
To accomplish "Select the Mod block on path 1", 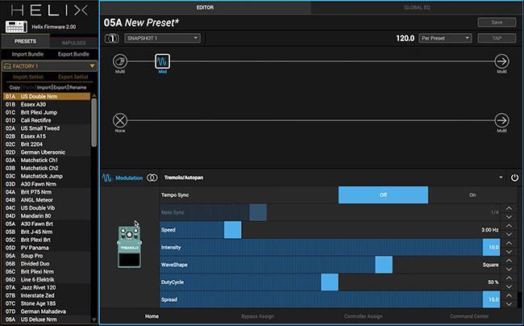I will click(x=161, y=62).
